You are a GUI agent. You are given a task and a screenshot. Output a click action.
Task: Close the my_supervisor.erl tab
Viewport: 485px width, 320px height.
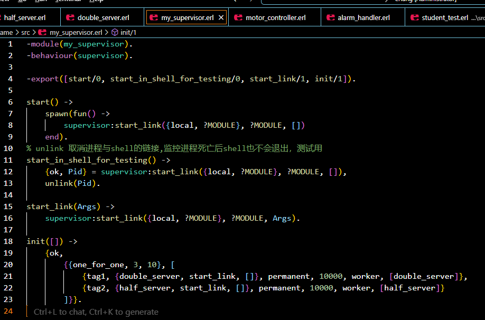point(221,17)
